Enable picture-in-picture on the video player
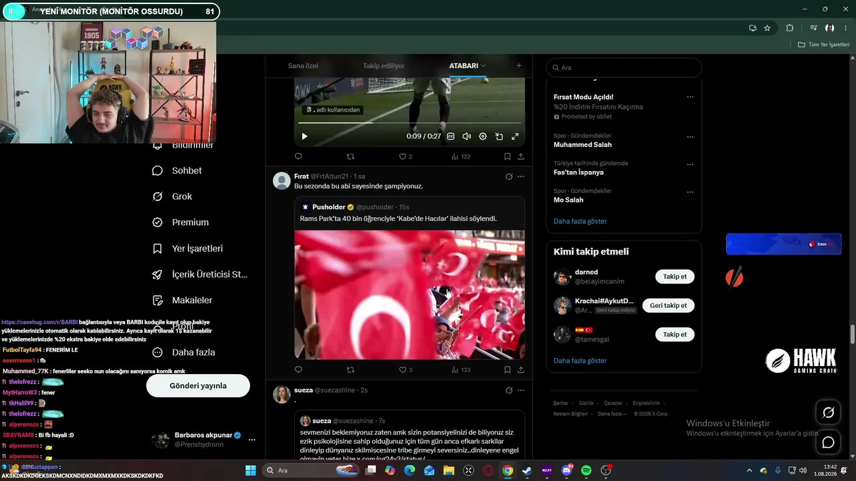Viewport: 856px width, 481px height. coord(499,136)
